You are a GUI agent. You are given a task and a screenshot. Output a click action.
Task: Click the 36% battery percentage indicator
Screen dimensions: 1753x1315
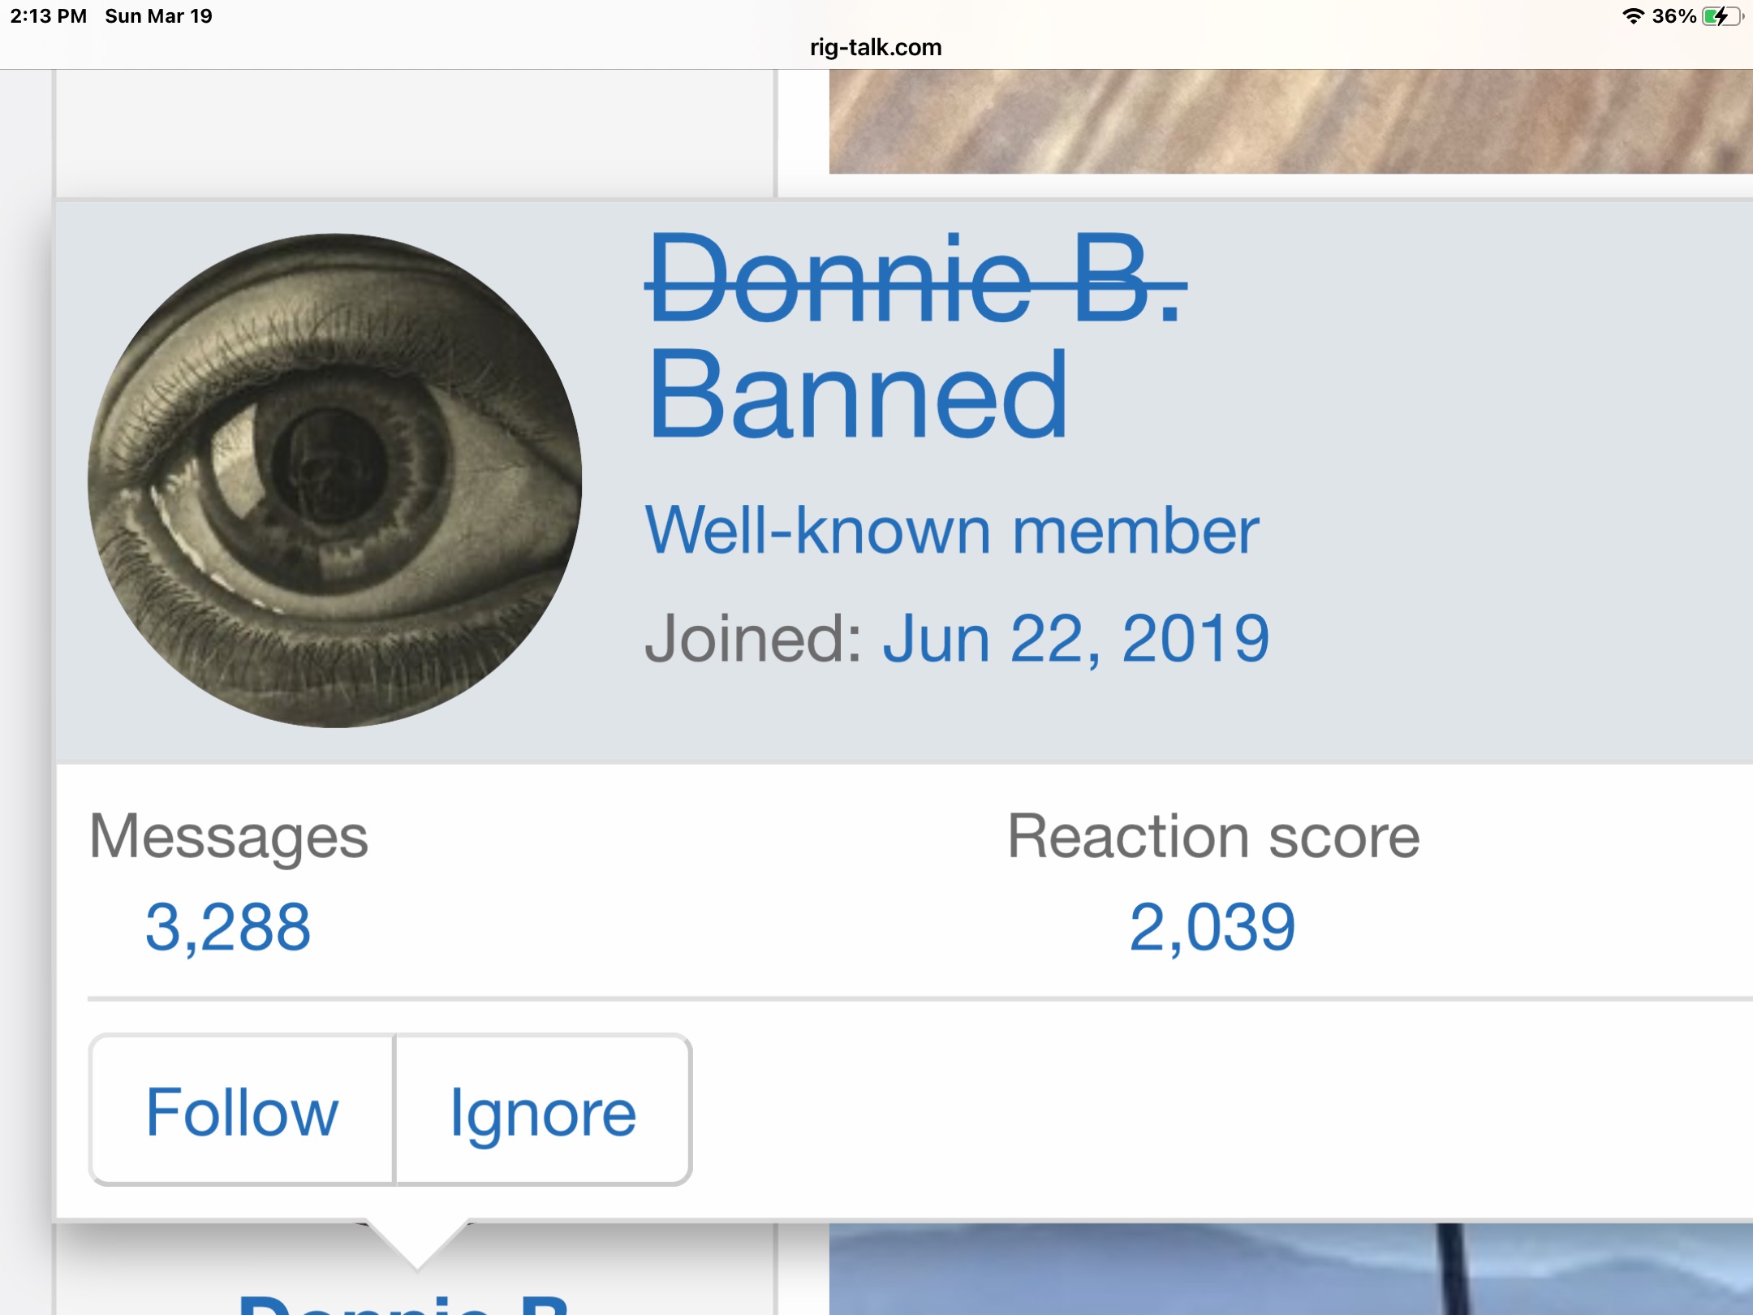coord(1673,16)
